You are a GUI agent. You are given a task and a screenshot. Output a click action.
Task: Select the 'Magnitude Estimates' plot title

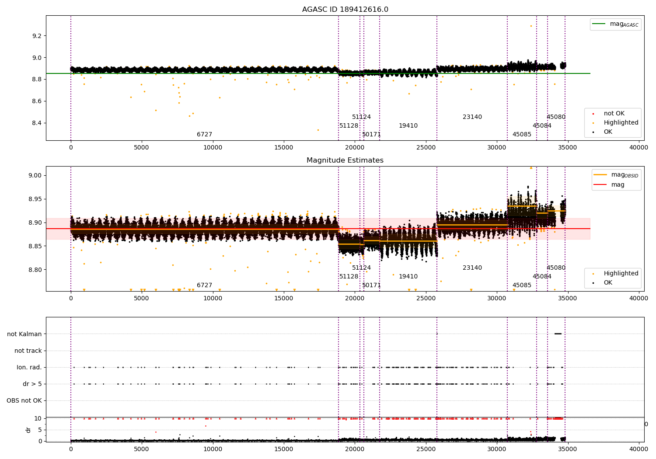coord(345,160)
